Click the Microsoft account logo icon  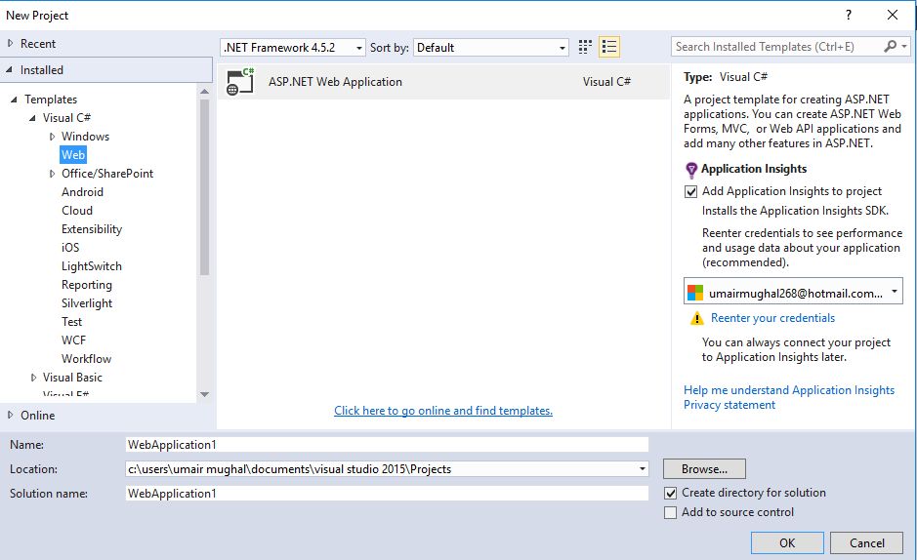(694, 293)
